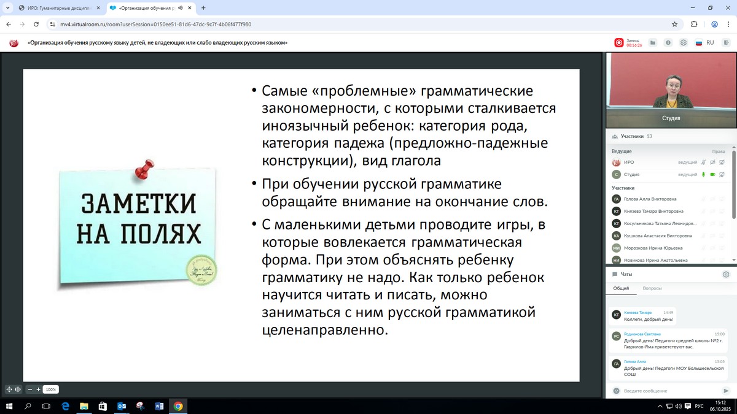Open the emoji picker in chat
The image size is (737, 414).
[616, 391]
